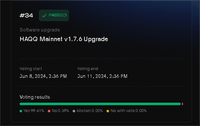Open the HAQQ Mainnet v1.7.6 Upgrade title
Image resolution: width=200 pixels, height=126 pixels.
pos(64,39)
